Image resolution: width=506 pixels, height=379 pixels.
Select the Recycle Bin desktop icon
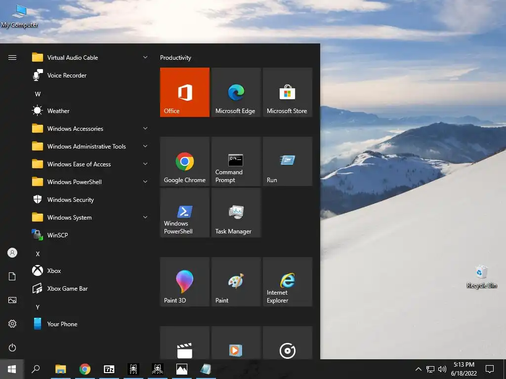coord(481,276)
